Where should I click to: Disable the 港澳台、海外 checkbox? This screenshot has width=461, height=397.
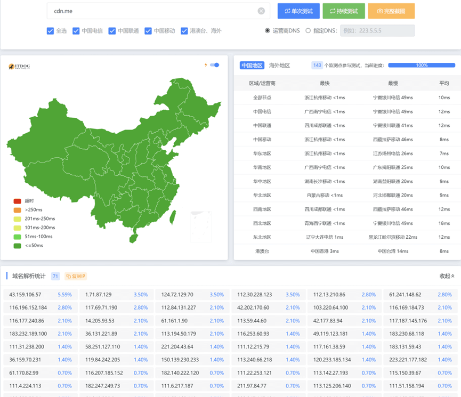tap(184, 31)
